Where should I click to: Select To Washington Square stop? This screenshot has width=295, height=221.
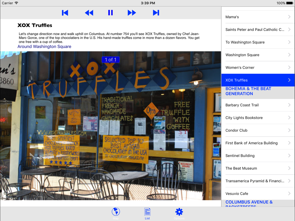pos(258,42)
